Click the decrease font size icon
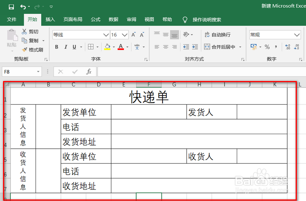 pos(142,35)
